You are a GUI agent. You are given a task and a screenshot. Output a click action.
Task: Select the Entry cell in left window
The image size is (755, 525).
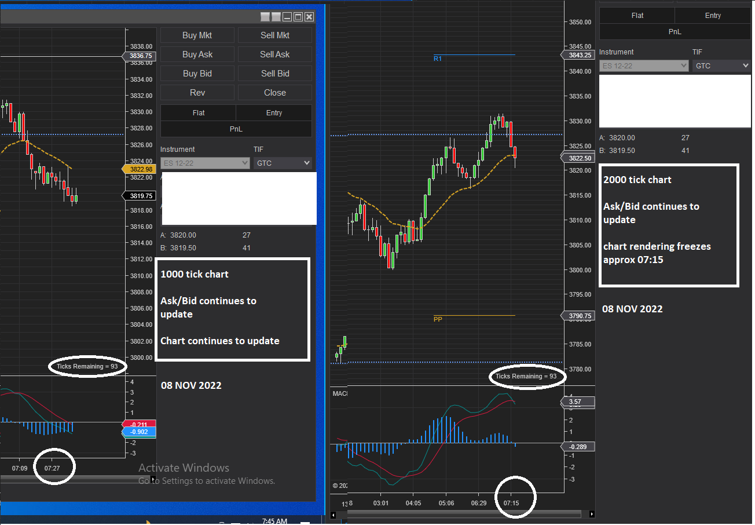[274, 113]
